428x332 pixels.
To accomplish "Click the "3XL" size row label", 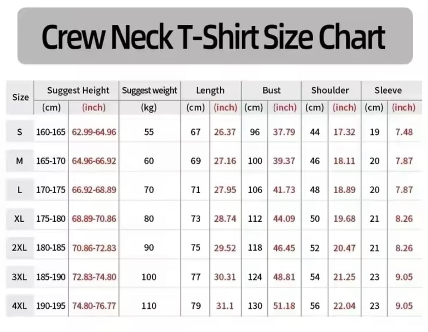I will point(19,277).
